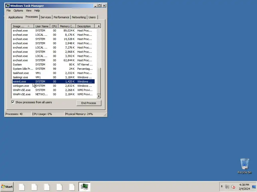Select the System process row
The height and width of the screenshot is (192, 257).
pos(53,64)
